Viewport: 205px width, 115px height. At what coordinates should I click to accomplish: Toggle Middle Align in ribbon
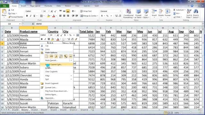point(64,11)
